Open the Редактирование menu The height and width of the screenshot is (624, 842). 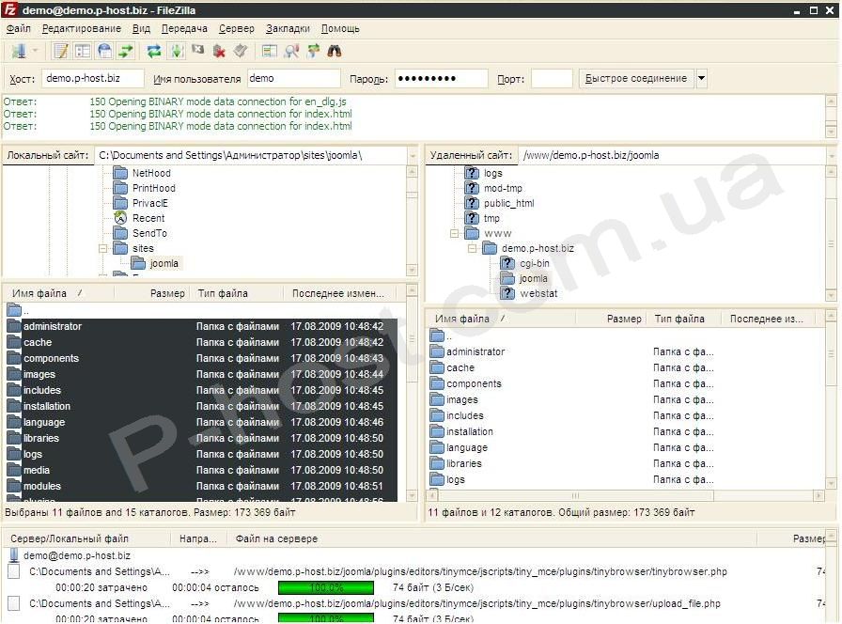tap(82, 28)
